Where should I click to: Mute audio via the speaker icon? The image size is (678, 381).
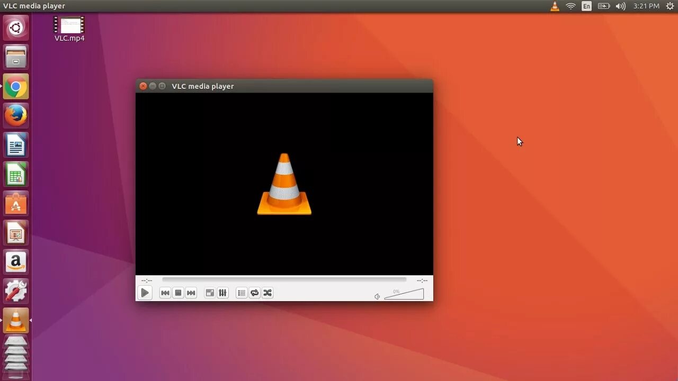click(x=377, y=296)
